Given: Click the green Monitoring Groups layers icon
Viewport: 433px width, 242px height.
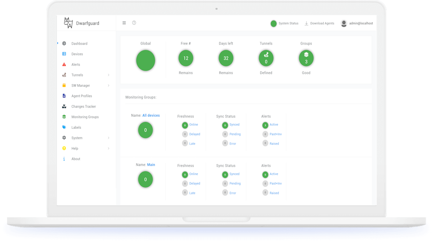Looking at the screenshot, I should (x=64, y=117).
